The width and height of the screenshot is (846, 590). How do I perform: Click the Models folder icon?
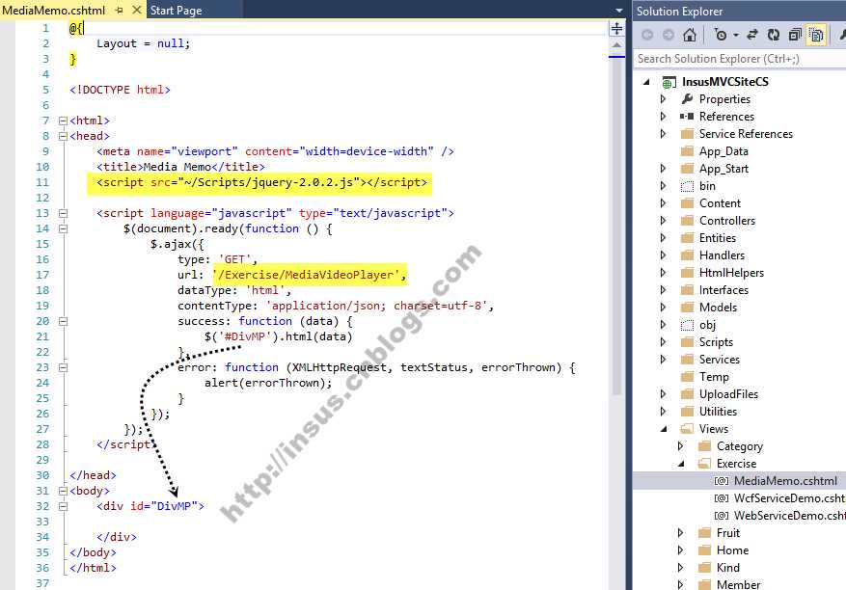(x=687, y=308)
